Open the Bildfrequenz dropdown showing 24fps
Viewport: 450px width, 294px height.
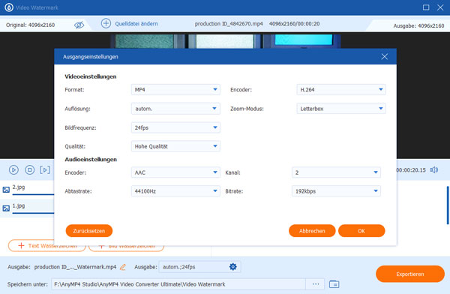(x=175, y=127)
